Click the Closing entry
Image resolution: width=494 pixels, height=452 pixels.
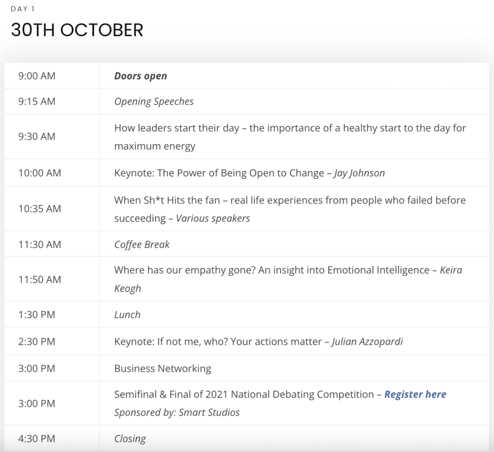pos(130,438)
